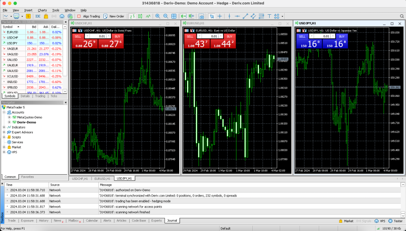Viewport: 406px width, 231px height.
Task: Toggle Algo Trading on or off
Action: point(88,16)
